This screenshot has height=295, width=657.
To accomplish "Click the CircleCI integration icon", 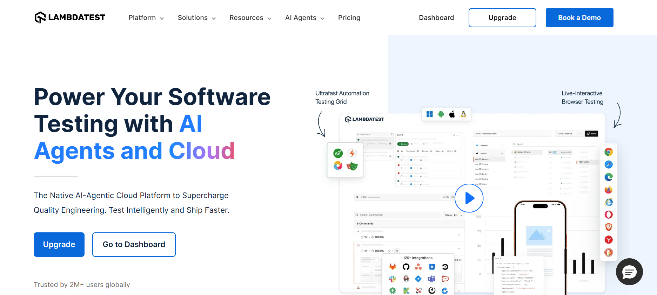I will point(445,267).
